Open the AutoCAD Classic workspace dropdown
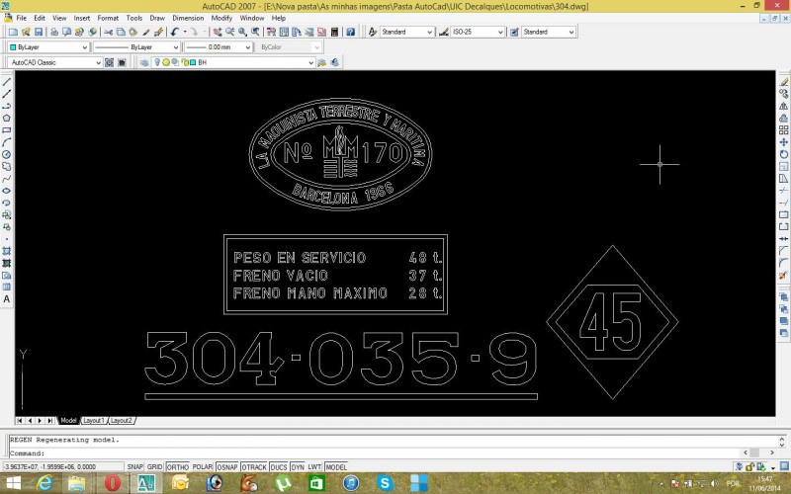The image size is (791, 494). (x=55, y=62)
